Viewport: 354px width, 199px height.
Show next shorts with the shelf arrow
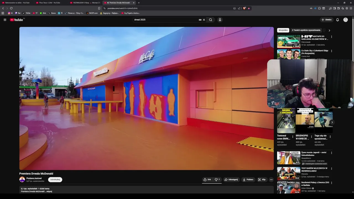(x=332, y=122)
